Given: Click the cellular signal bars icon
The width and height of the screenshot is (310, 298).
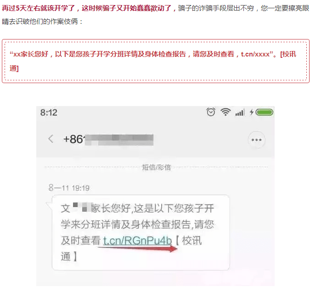Looking at the screenshot, I should [240, 112].
